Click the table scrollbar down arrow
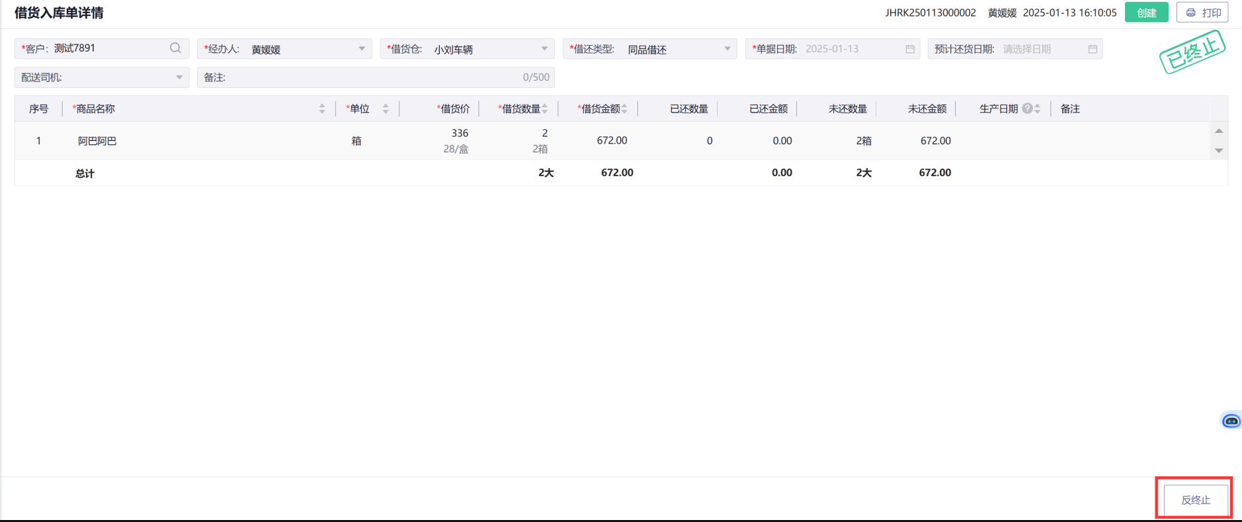The height and width of the screenshot is (522, 1242). (1219, 151)
